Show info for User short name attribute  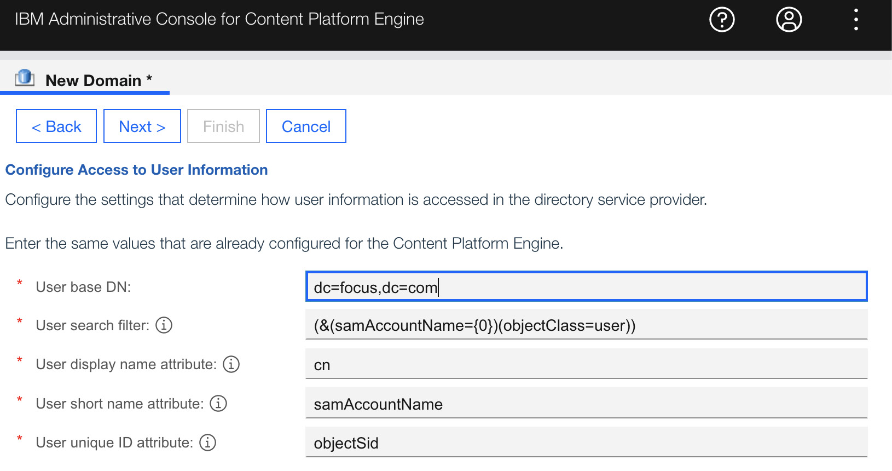pos(218,404)
